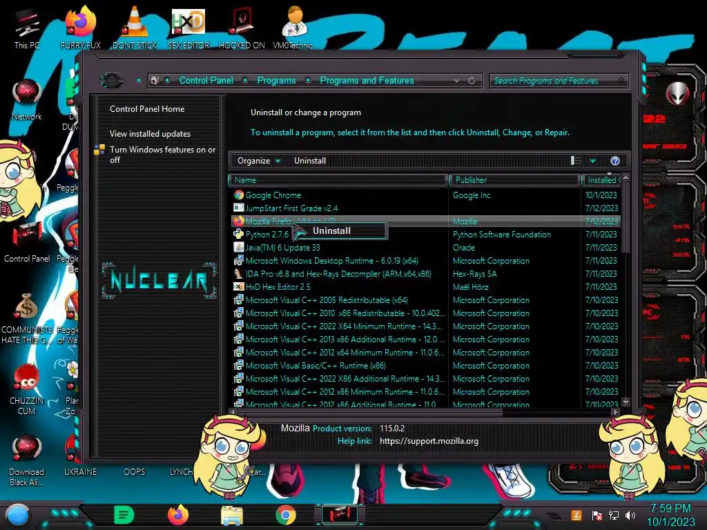Open Download Black Ali desktop icon
The width and height of the screenshot is (707, 530).
[x=27, y=461]
